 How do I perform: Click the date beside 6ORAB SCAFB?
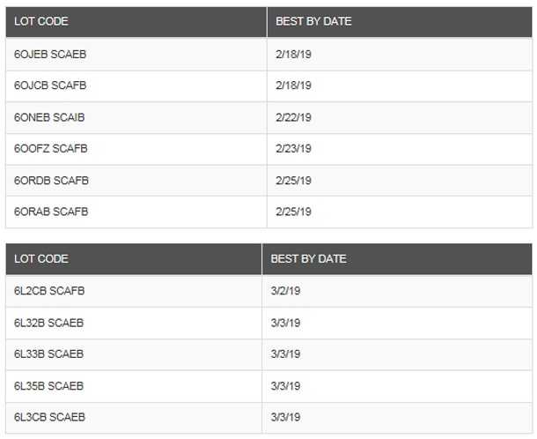click(294, 212)
